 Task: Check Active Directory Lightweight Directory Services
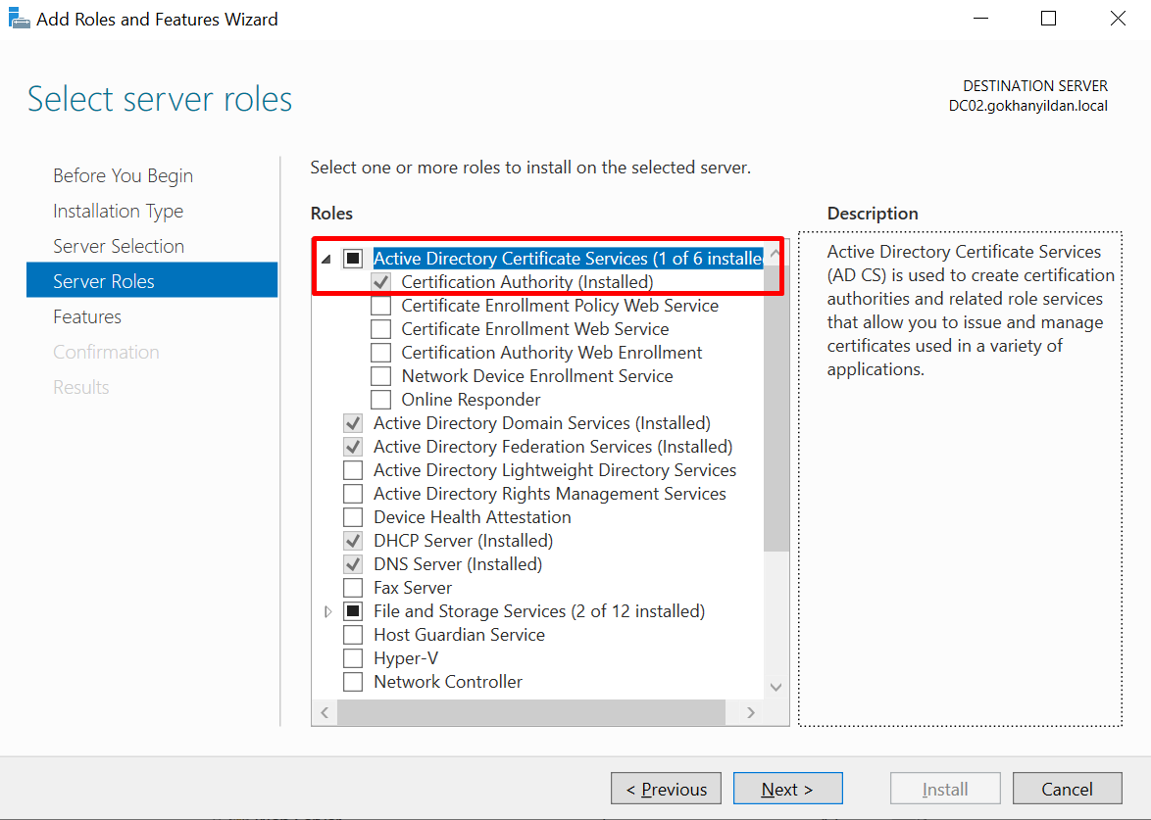click(353, 469)
